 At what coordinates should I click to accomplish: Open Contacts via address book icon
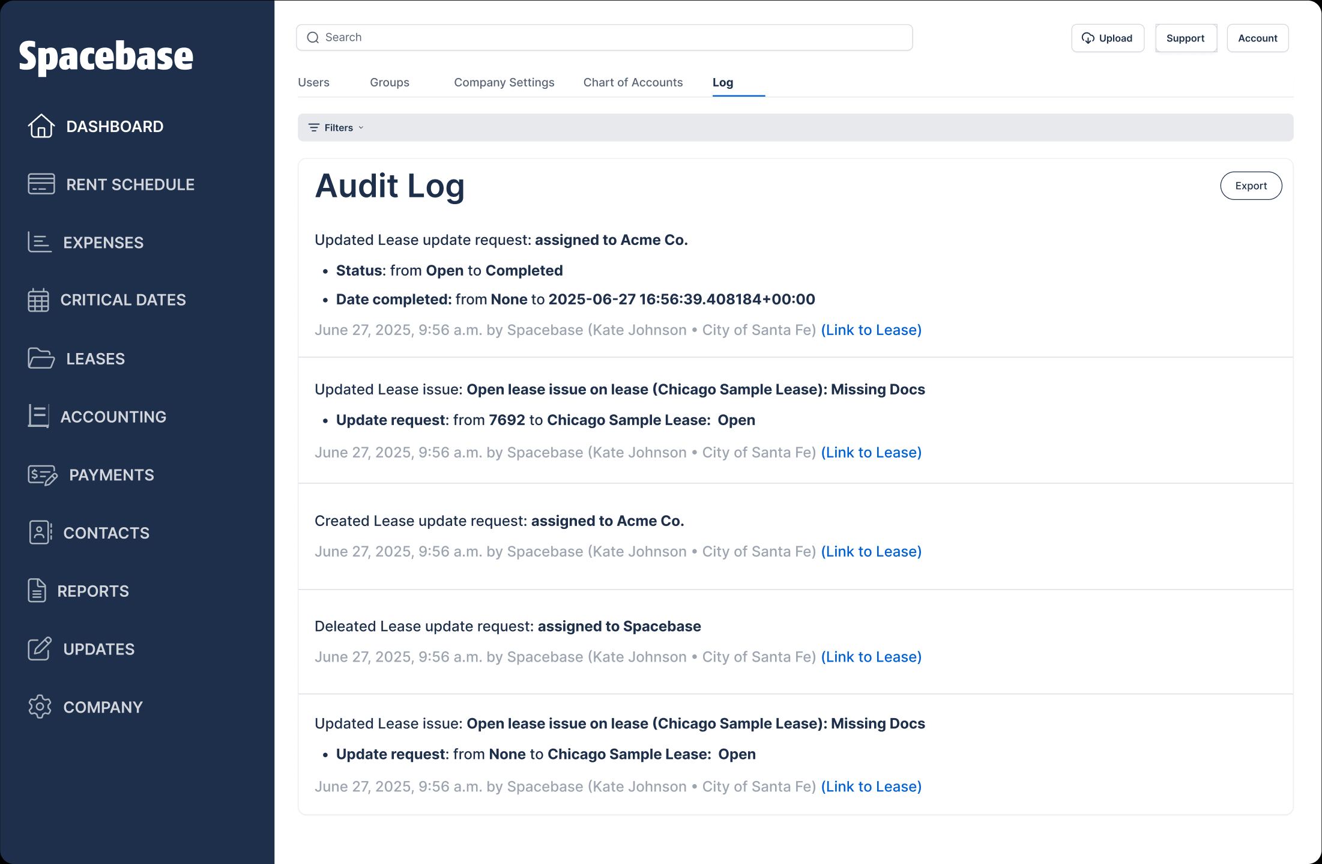[40, 533]
